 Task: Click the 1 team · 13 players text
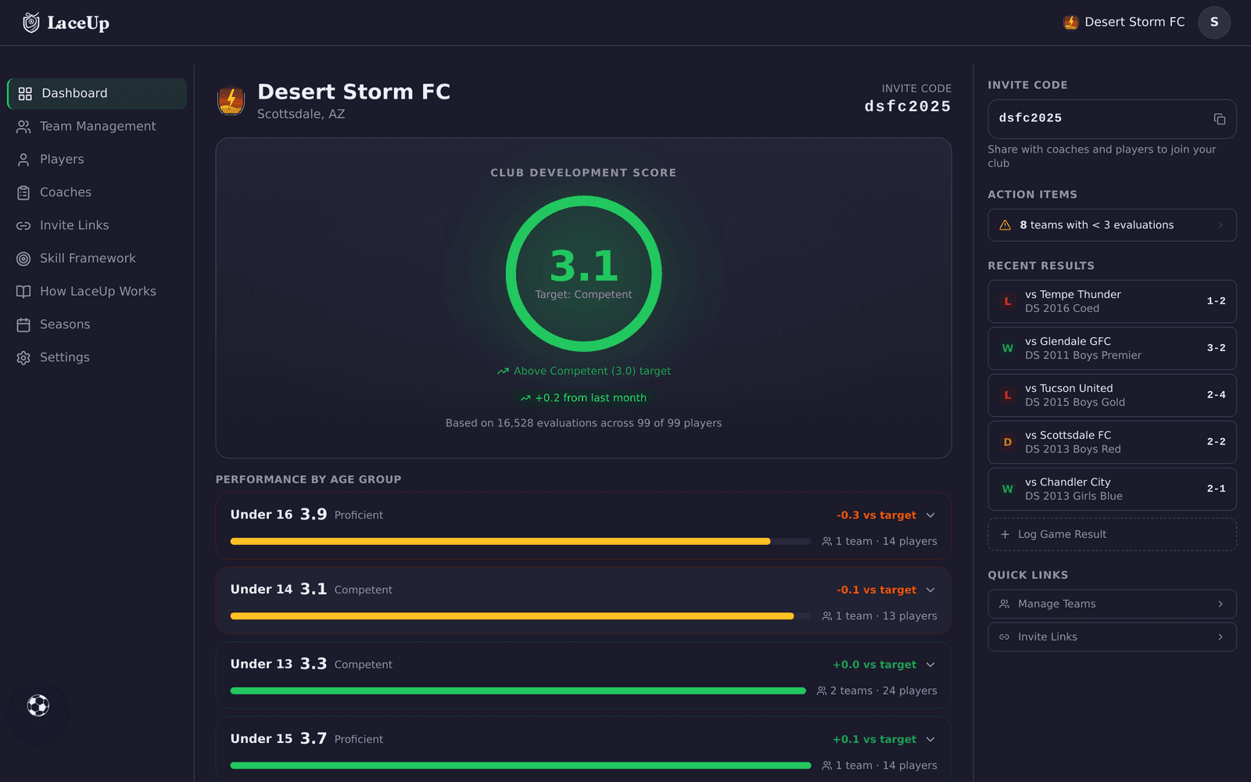pyautogui.click(x=886, y=616)
